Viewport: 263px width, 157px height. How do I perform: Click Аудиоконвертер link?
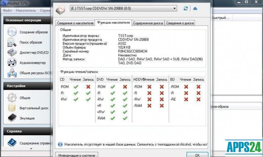(33, 63)
